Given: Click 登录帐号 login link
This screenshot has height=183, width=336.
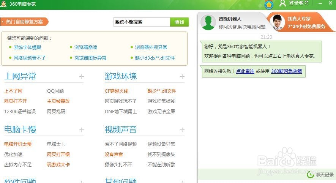Looking at the screenshot, I should [299, 3].
